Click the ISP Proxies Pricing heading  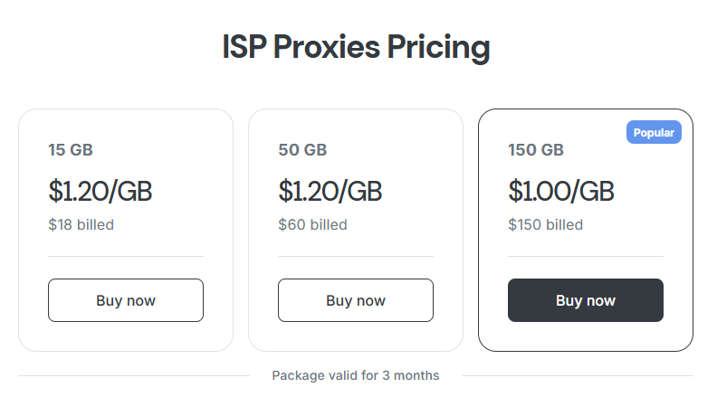point(356,47)
